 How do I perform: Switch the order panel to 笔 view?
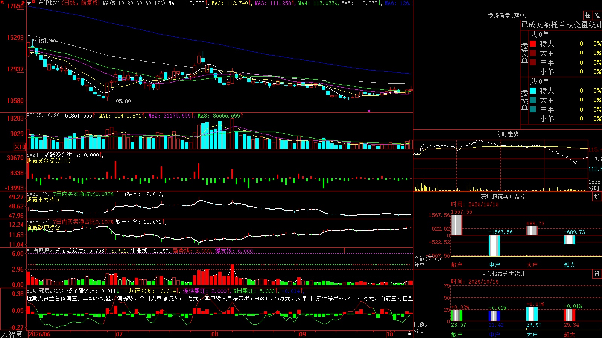click(x=597, y=15)
